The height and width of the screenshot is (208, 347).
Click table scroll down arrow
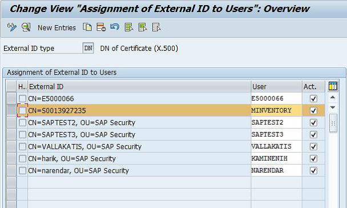point(333,107)
